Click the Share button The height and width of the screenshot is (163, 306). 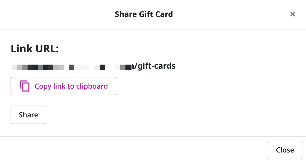pyautogui.click(x=28, y=115)
